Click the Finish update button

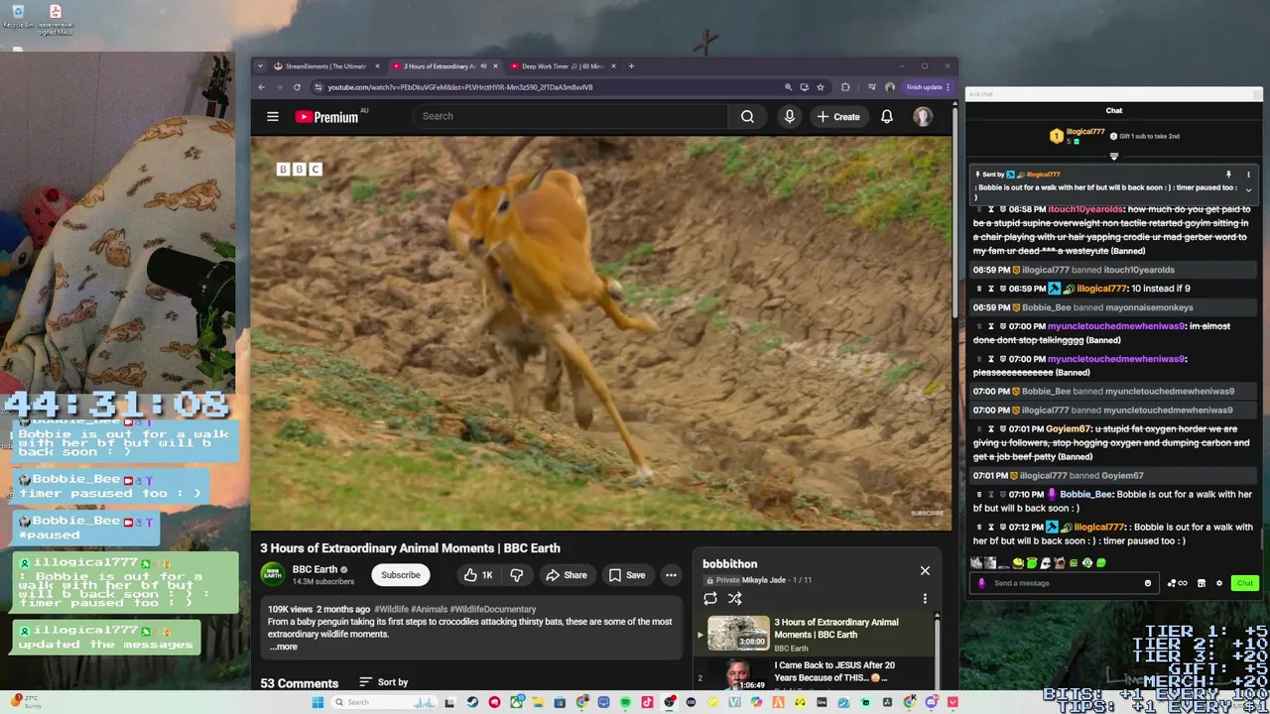(x=927, y=87)
